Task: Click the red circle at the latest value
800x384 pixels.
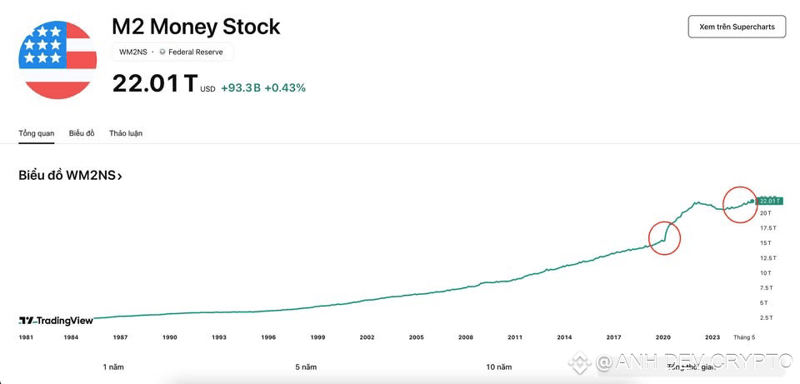Action: (739, 205)
